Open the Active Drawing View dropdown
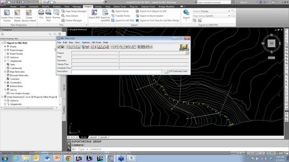Image resolution: width=289 pixels, height=162 pixels. pos(31,39)
